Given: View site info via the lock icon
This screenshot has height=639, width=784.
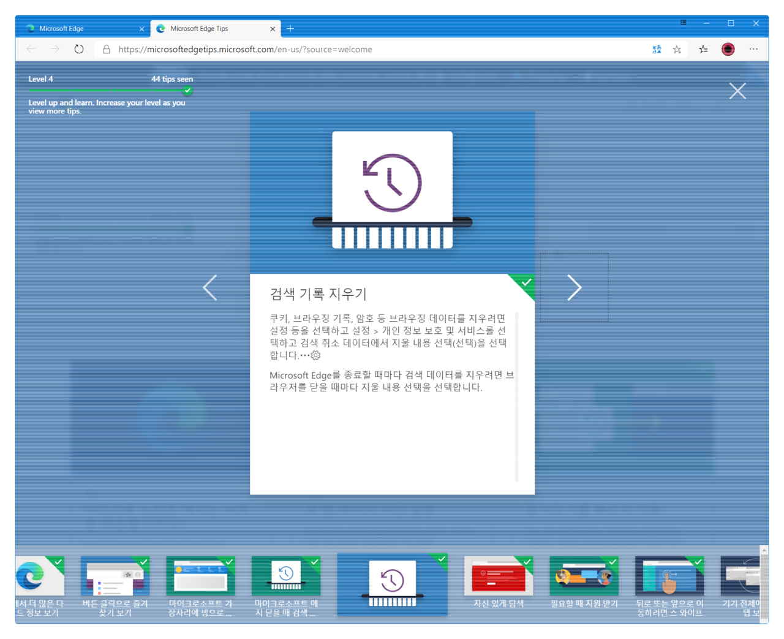Looking at the screenshot, I should pyautogui.click(x=107, y=49).
